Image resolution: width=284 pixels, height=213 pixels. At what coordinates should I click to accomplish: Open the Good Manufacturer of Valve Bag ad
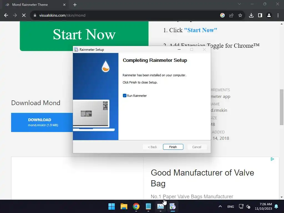point(202,178)
